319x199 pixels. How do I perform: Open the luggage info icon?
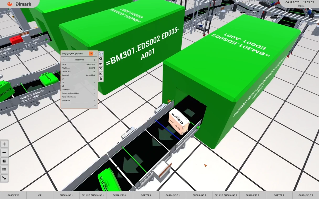point(101,54)
